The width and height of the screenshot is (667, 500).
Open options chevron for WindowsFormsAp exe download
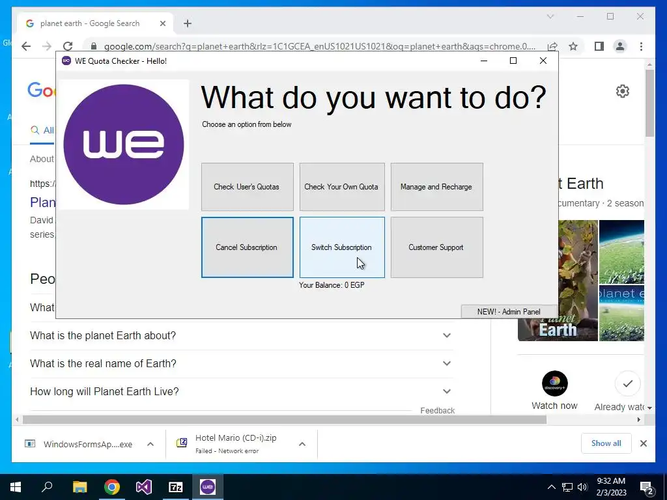point(150,444)
